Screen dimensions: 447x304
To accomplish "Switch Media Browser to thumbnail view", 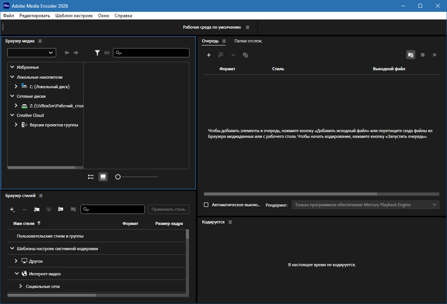I will point(103,177).
